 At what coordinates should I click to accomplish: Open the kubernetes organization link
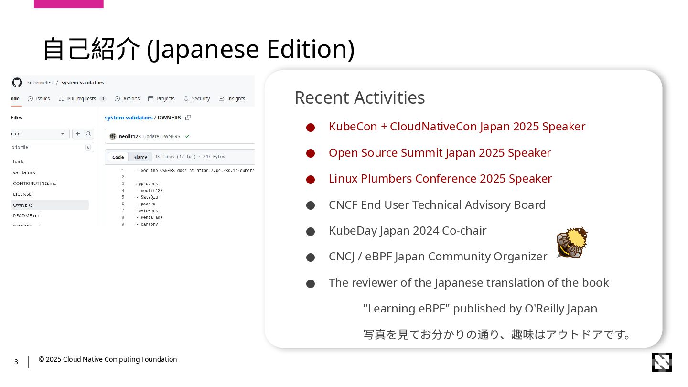pos(40,83)
